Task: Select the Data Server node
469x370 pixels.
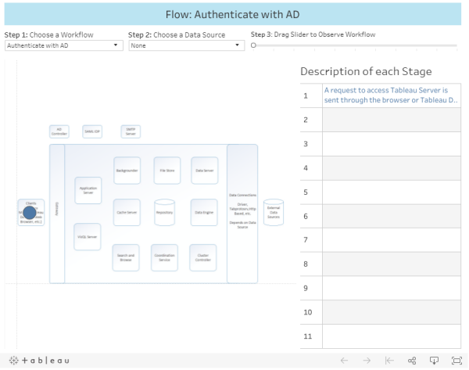Action: coord(205,171)
